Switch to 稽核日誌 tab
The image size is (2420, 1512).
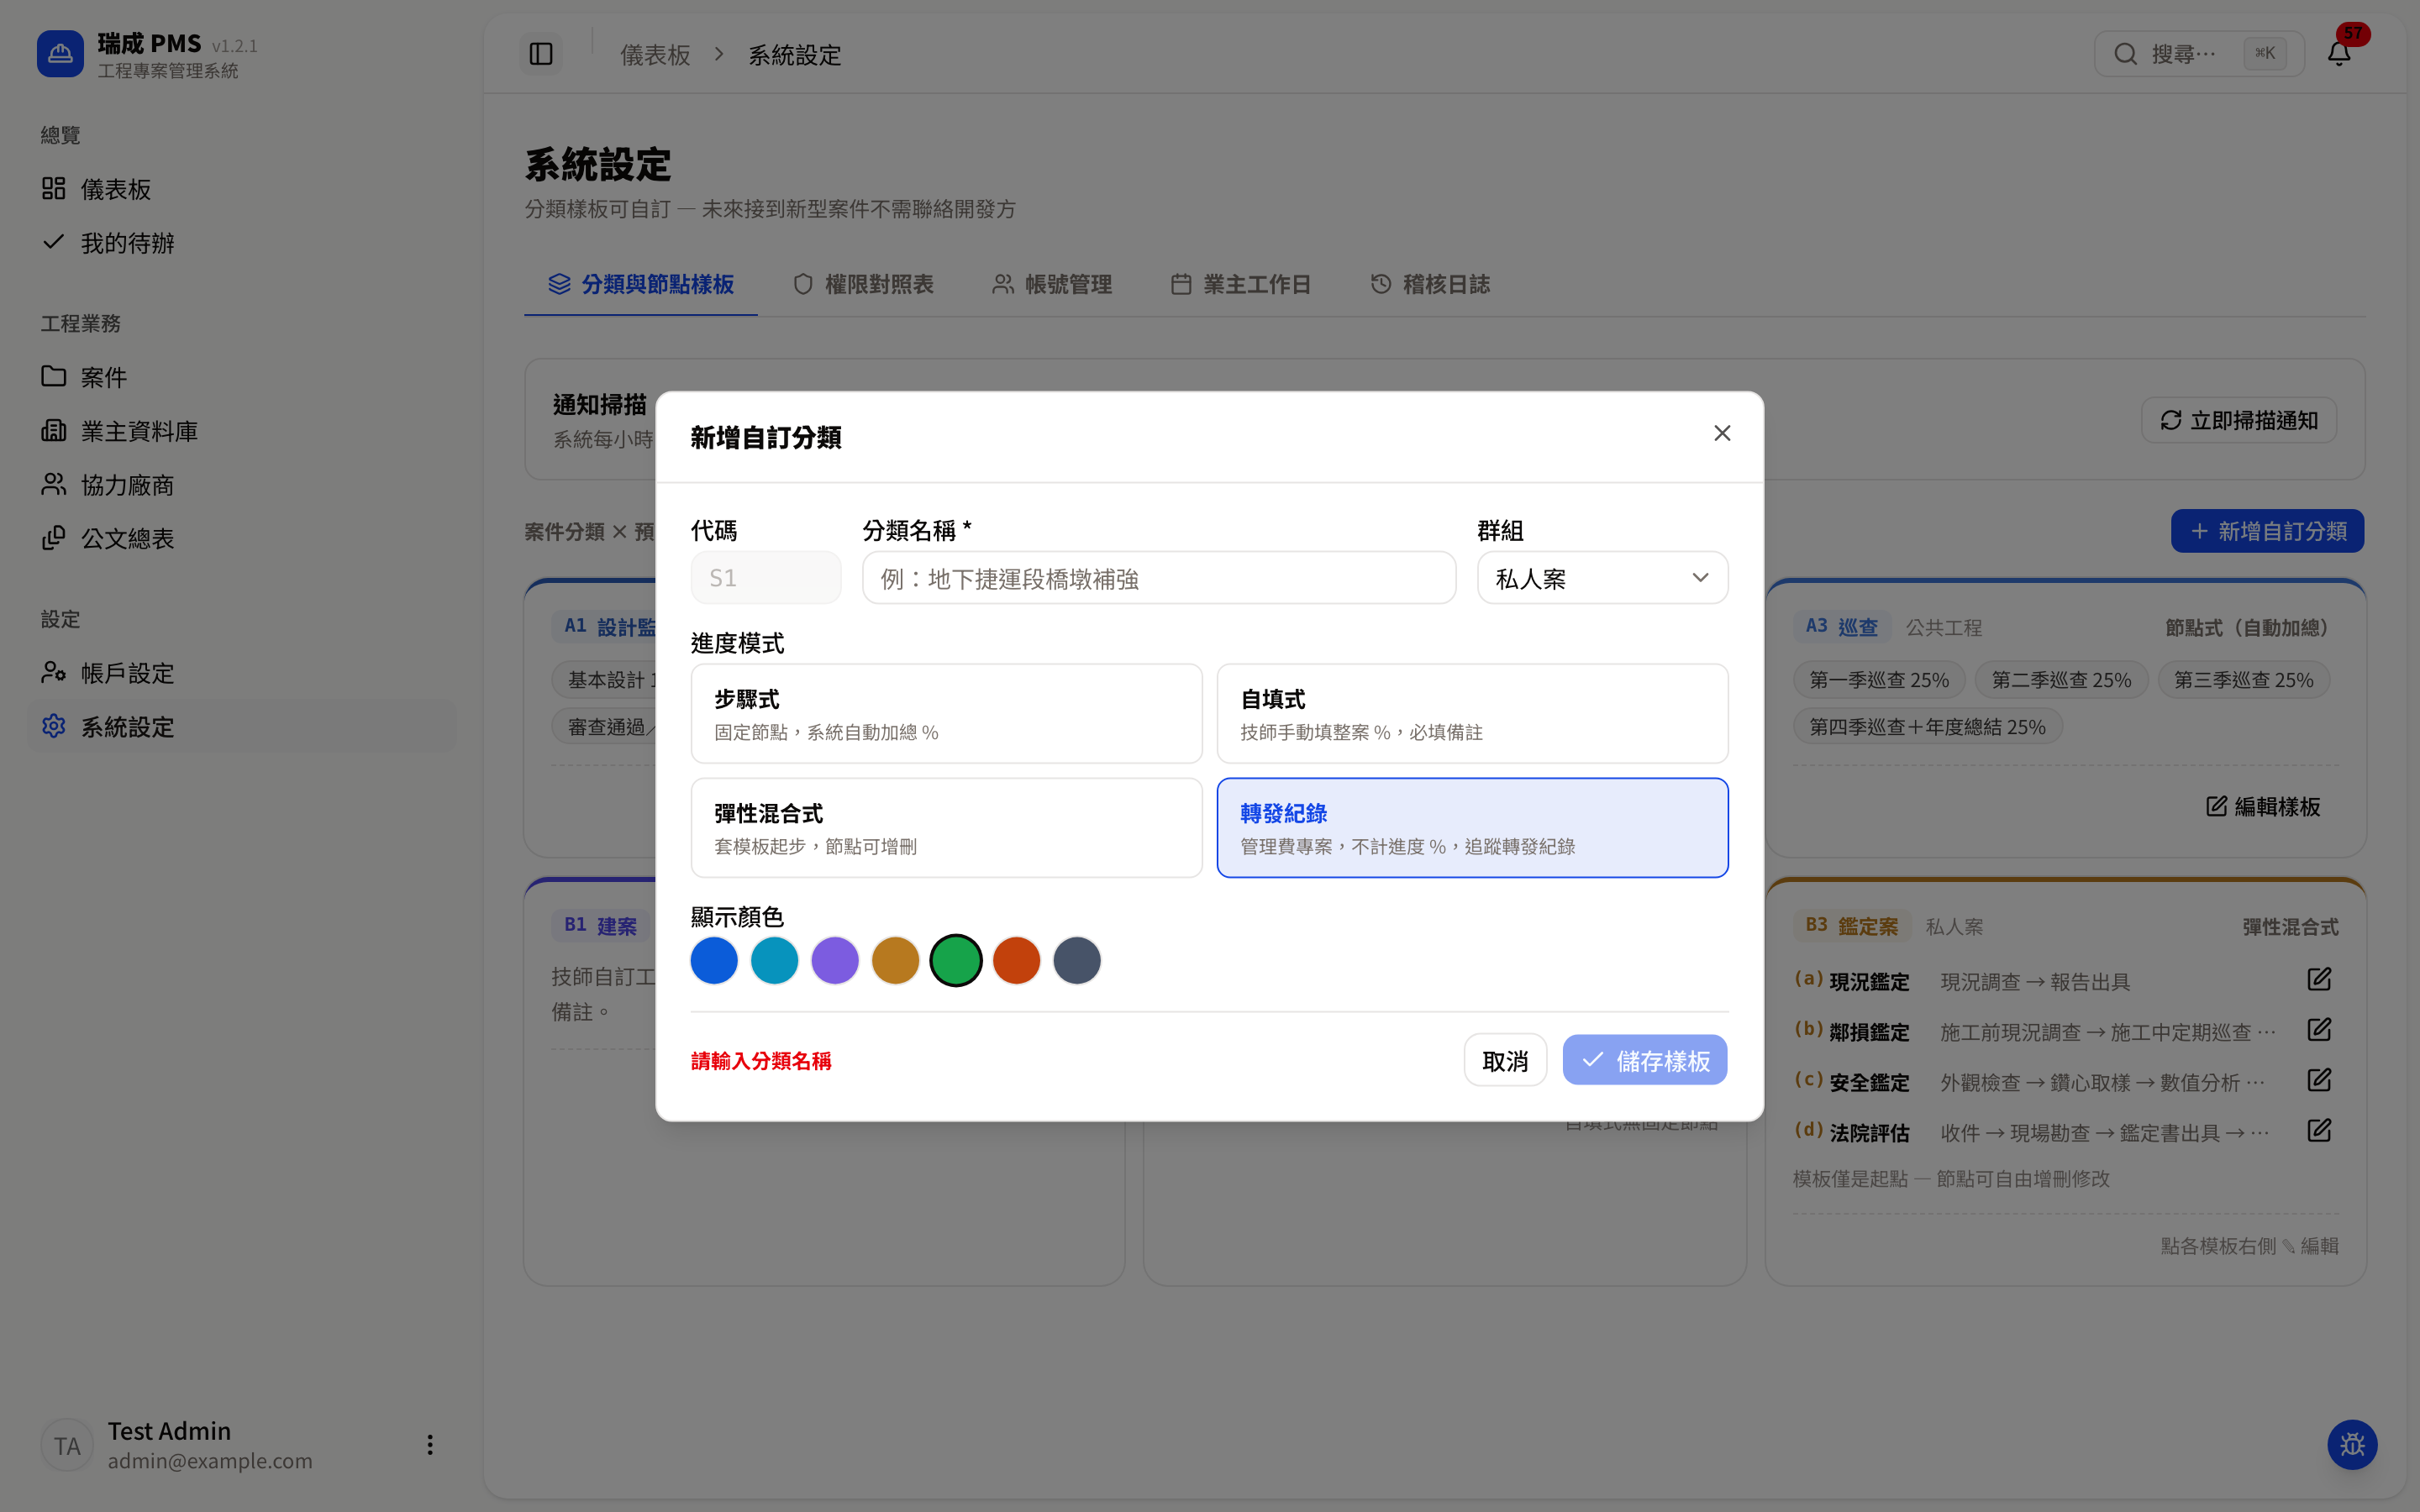click(x=1430, y=284)
